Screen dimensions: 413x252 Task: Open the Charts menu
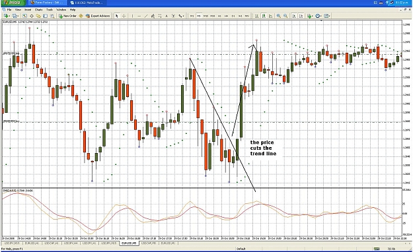38,9
